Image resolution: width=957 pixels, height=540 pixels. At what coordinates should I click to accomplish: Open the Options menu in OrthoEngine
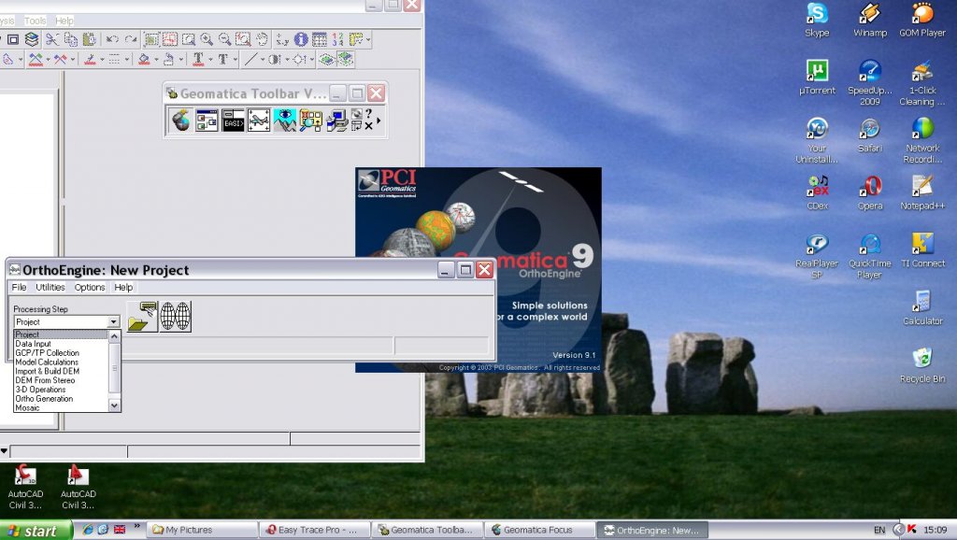pyautogui.click(x=90, y=288)
